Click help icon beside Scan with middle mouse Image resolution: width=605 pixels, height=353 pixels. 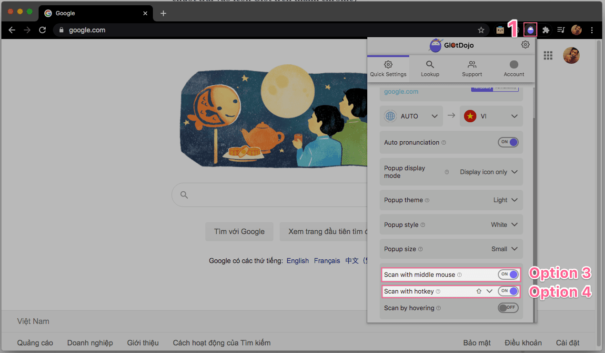[459, 275]
